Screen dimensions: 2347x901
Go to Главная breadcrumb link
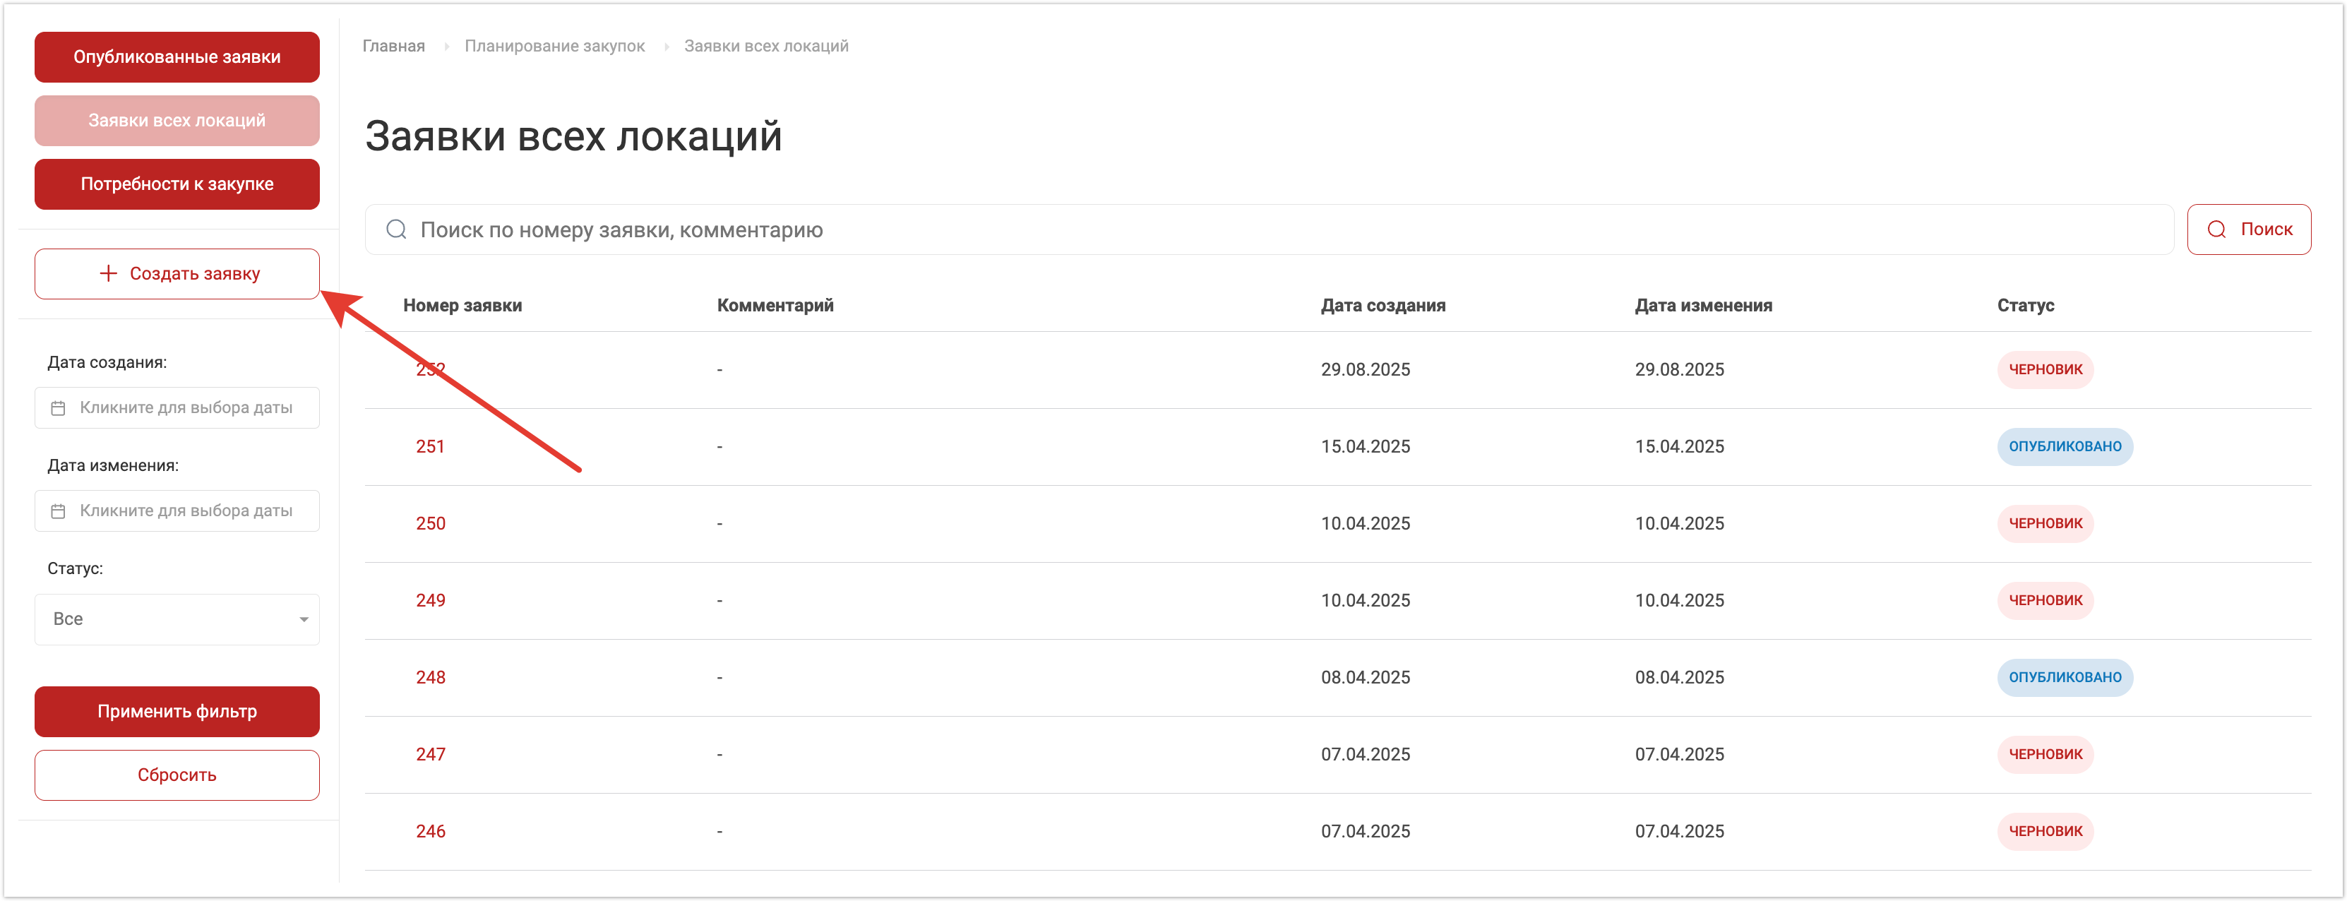pyautogui.click(x=393, y=47)
